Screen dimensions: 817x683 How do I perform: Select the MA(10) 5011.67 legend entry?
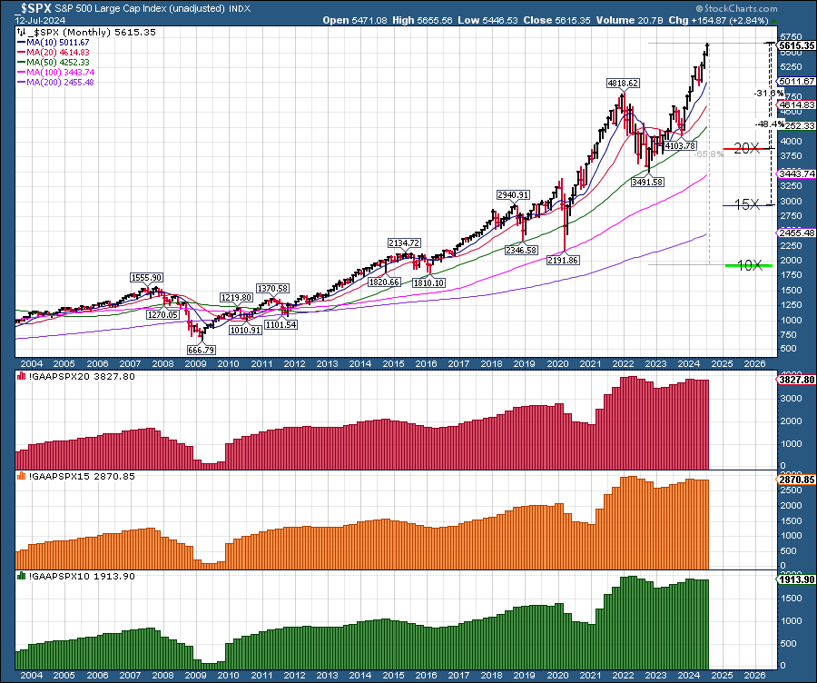click(54, 42)
